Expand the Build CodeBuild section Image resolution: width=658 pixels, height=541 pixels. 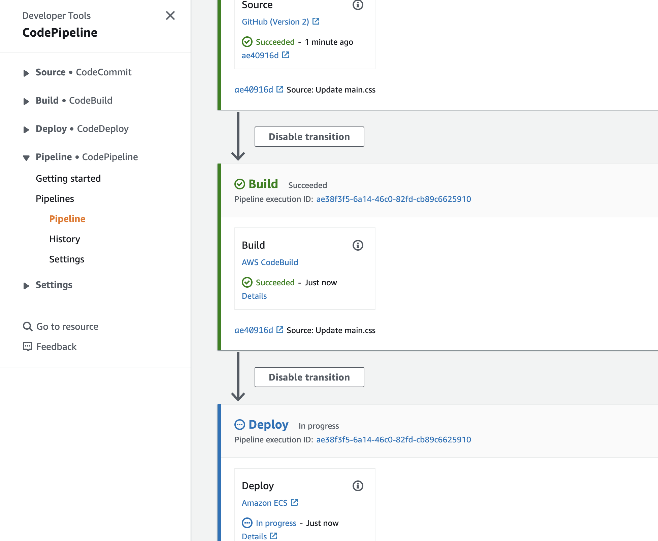[26, 101]
